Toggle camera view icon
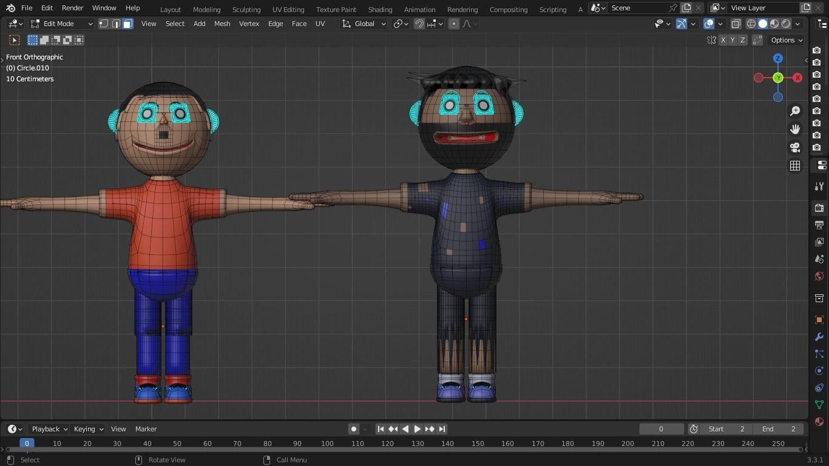This screenshot has width=829, height=466. 795,147
